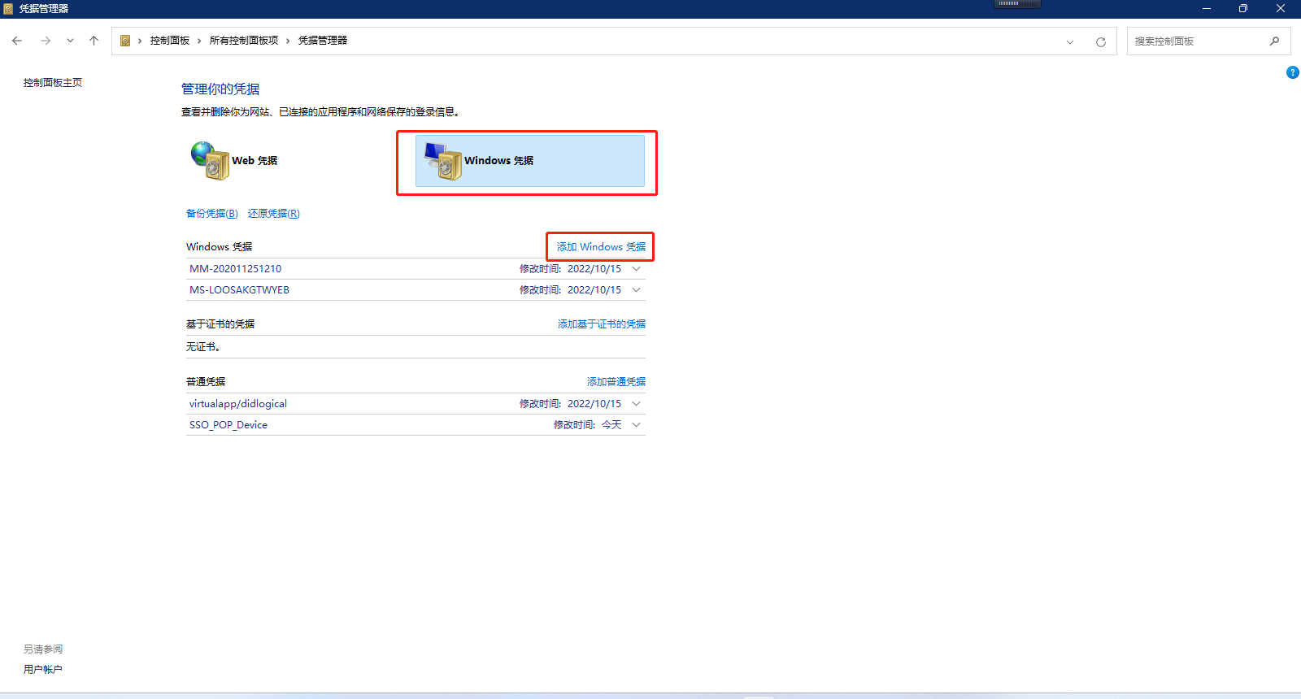The height and width of the screenshot is (699, 1301).
Task: Open the MS-LOOSAKGTWYEB credential entry
Action: coord(239,290)
